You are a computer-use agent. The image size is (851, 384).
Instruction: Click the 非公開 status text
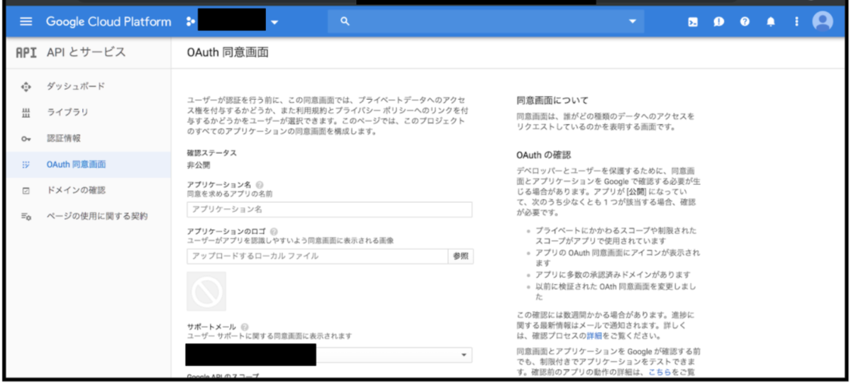click(x=198, y=164)
